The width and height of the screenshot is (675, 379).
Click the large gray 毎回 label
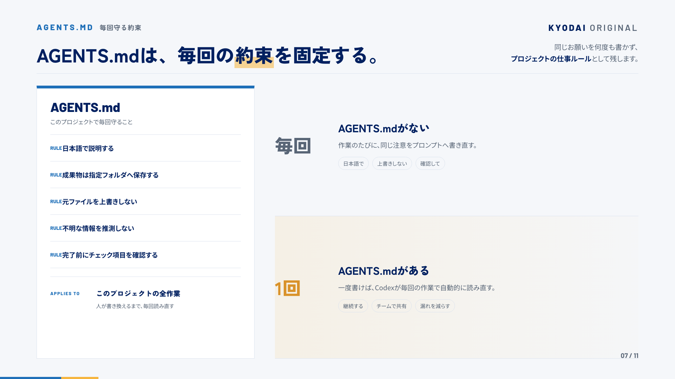(293, 146)
